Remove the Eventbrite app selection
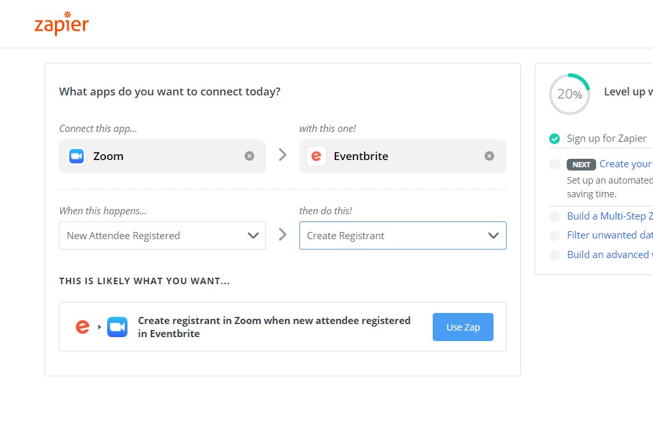 [x=490, y=156]
